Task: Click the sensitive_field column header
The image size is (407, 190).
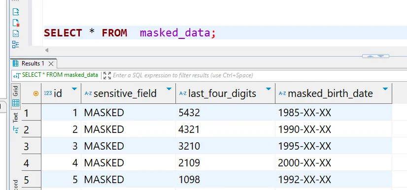Action: tap(129, 94)
